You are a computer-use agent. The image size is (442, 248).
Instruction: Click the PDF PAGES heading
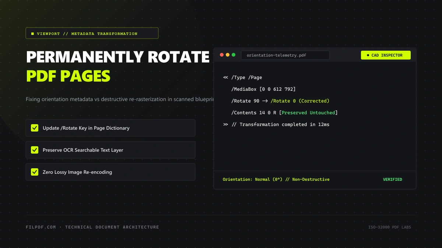coord(68,76)
